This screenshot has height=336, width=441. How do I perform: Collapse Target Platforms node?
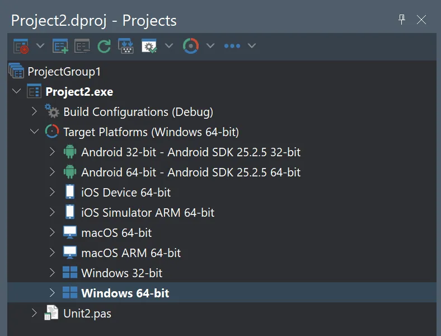click(34, 132)
